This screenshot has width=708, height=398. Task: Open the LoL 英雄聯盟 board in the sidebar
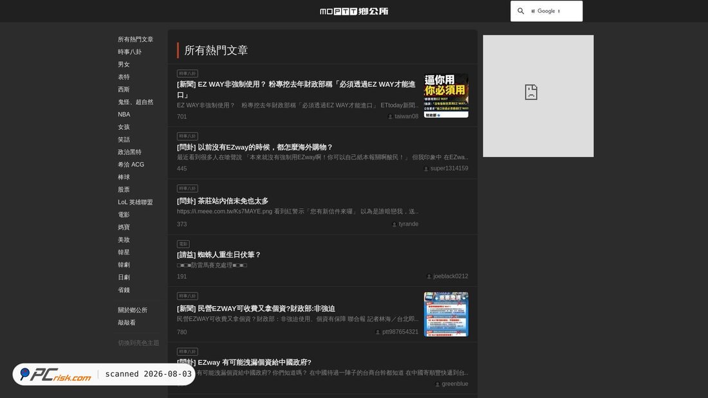(135, 202)
